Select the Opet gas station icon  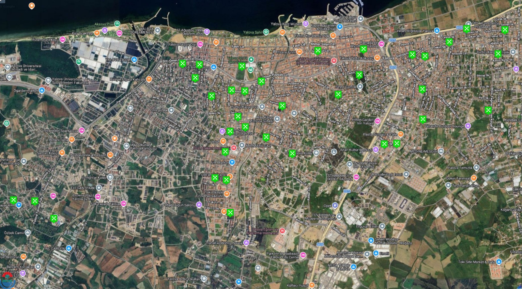335,206
